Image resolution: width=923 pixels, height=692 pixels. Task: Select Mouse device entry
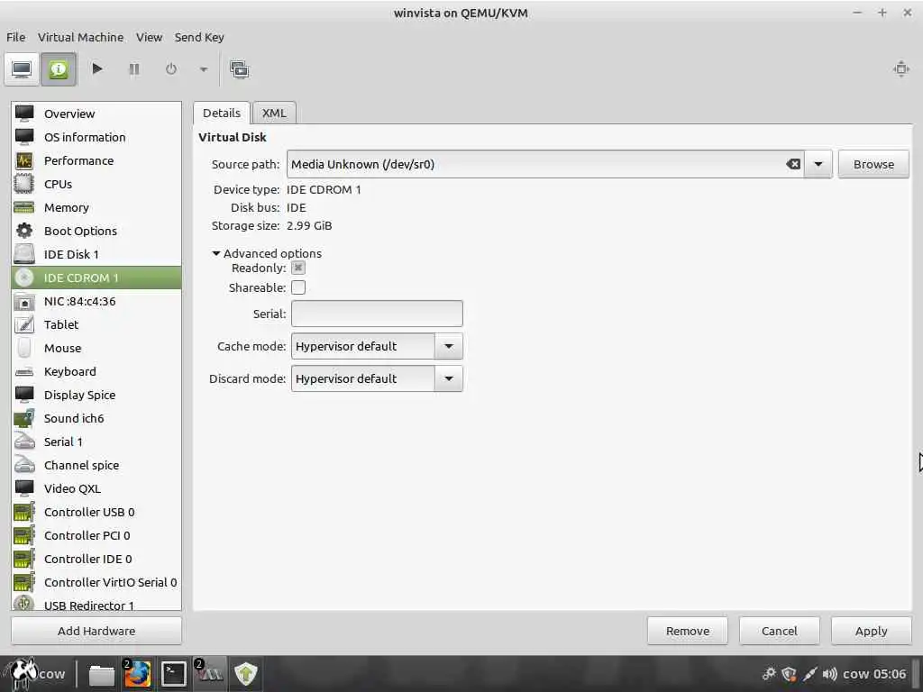(96, 348)
